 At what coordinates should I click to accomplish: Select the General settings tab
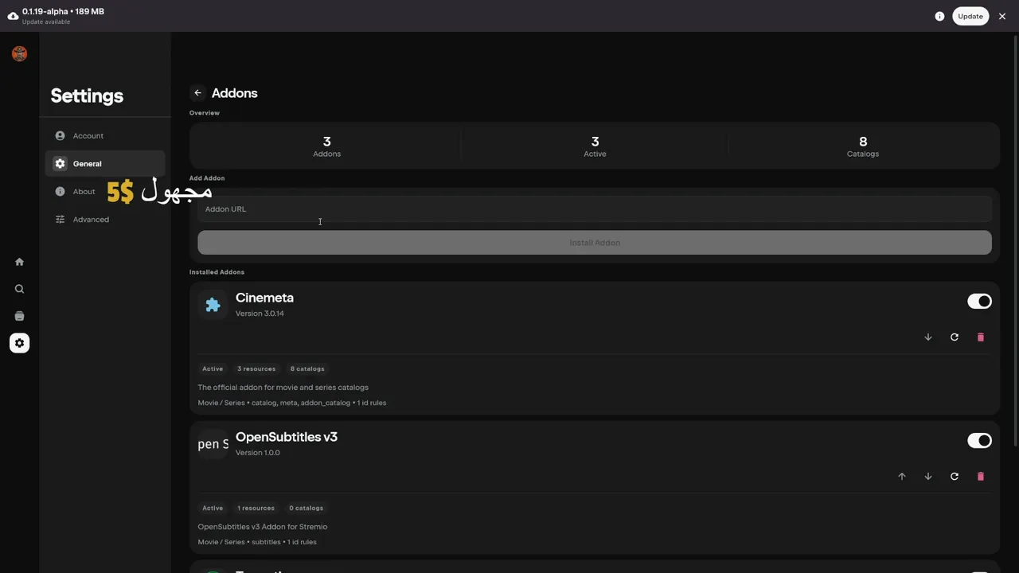tap(105, 164)
